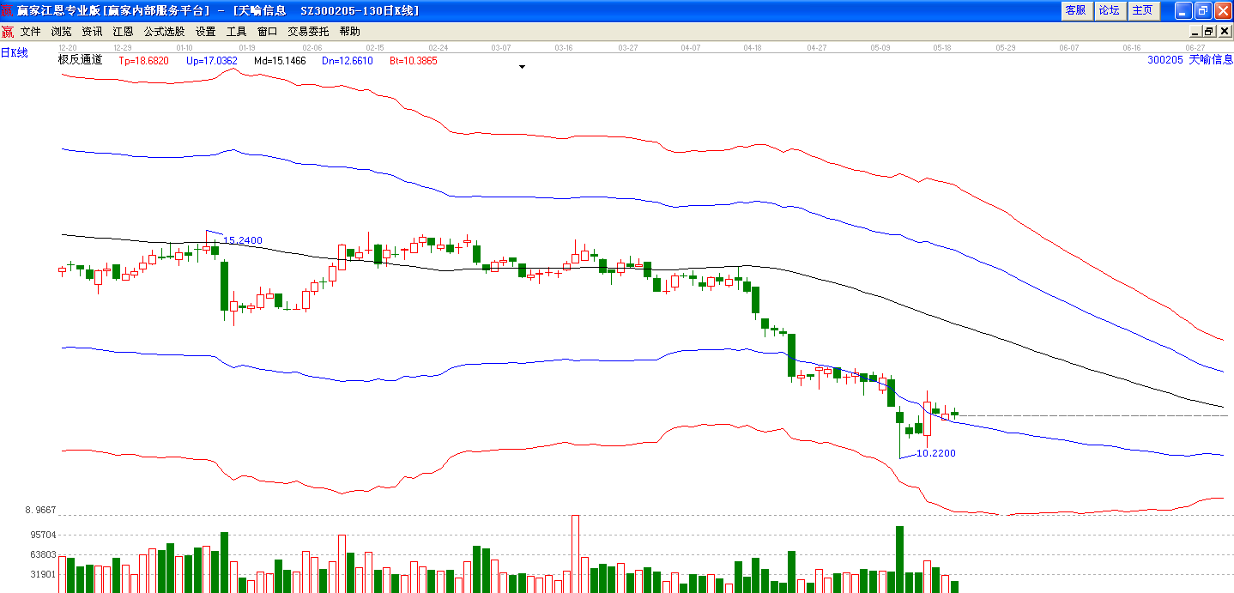Click the 300205 天喻信息 stock label
Viewport: 1234px width, 593px height.
pos(1190,60)
